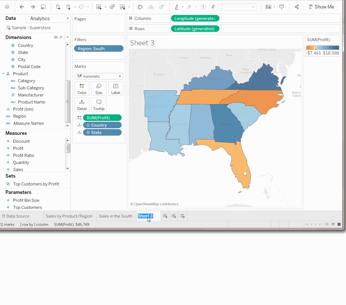Image resolution: width=346 pixels, height=305 pixels.
Task: Click the Tooltip mark card
Action: pos(99,105)
